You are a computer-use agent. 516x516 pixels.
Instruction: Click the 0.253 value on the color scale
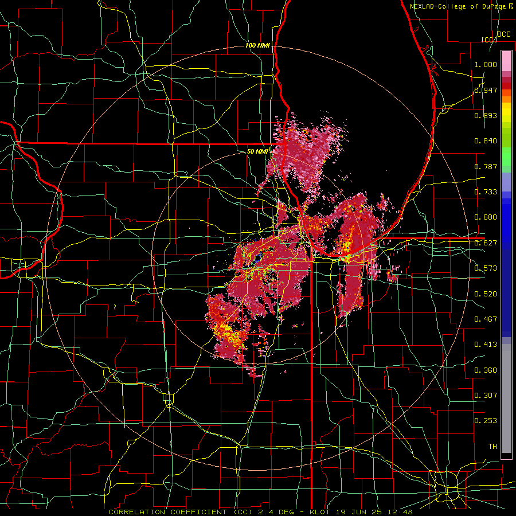pyautogui.click(x=486, y=421)
